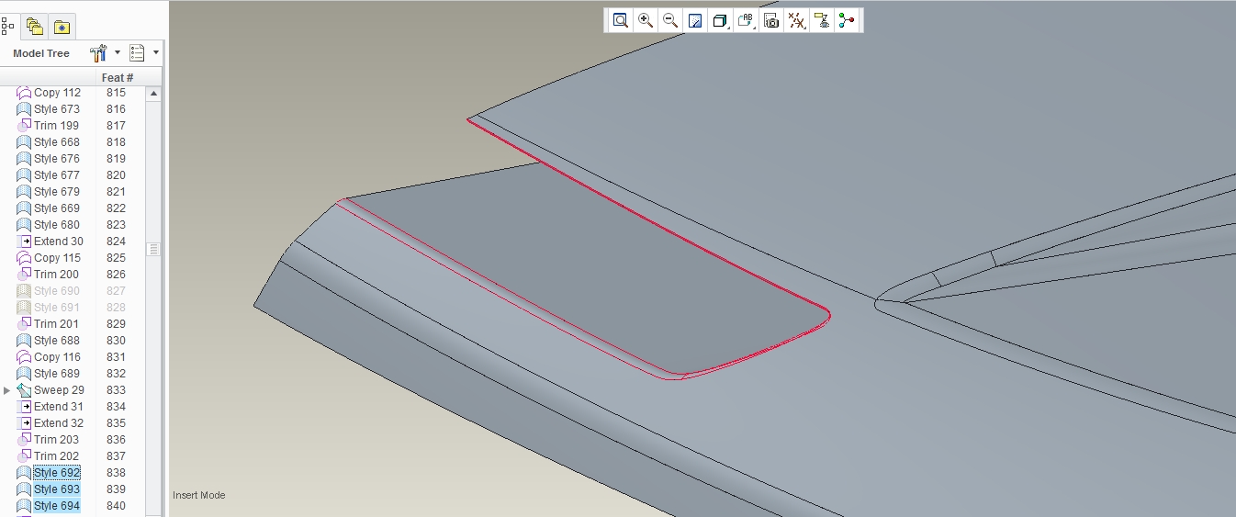Screen dimensions: 1236x517
Task: Open the View Manager camera icon
Action: (x=771, y=20)
